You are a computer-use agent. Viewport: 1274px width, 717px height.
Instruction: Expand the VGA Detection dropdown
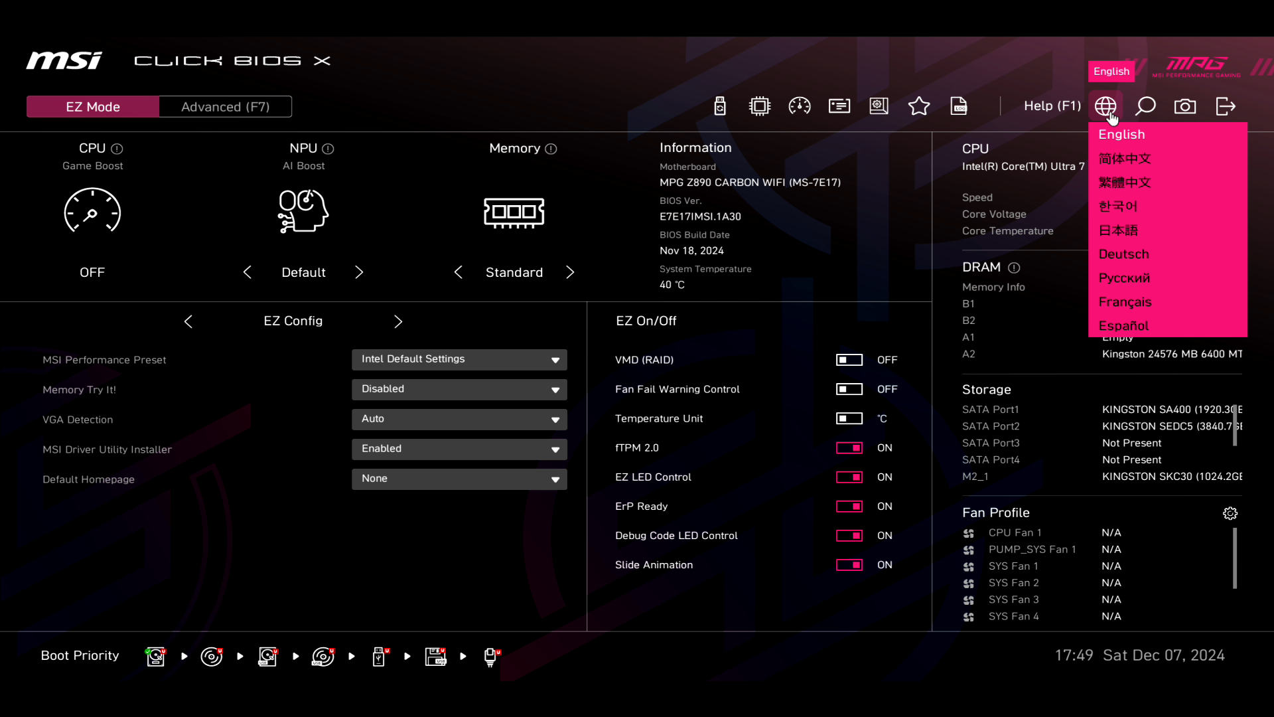(x=459, y=419)
